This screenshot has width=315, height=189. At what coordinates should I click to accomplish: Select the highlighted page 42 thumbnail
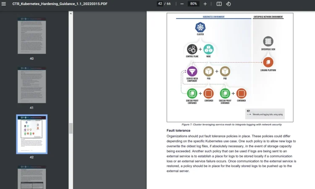[x=32, y=134]
